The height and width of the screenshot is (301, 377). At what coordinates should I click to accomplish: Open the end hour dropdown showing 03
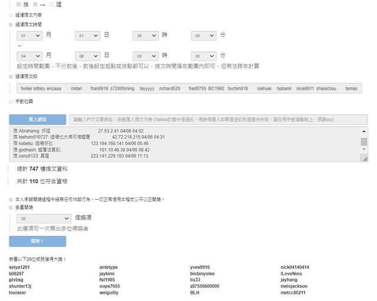(x=145, y=55)
